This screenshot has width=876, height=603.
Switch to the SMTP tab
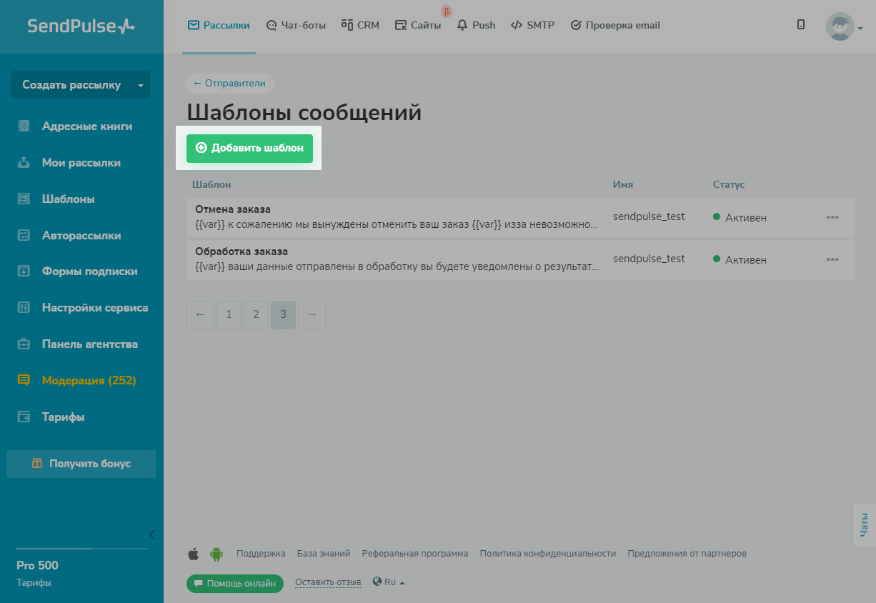[532, 26]
